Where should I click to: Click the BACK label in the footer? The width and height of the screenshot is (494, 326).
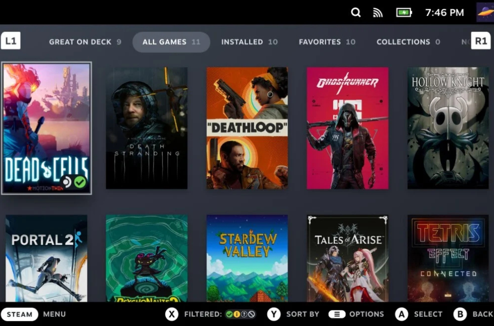(x=483, y=314)
